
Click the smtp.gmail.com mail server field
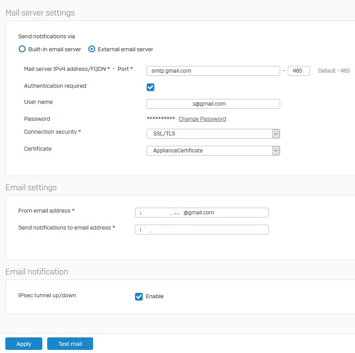point(213,70)
